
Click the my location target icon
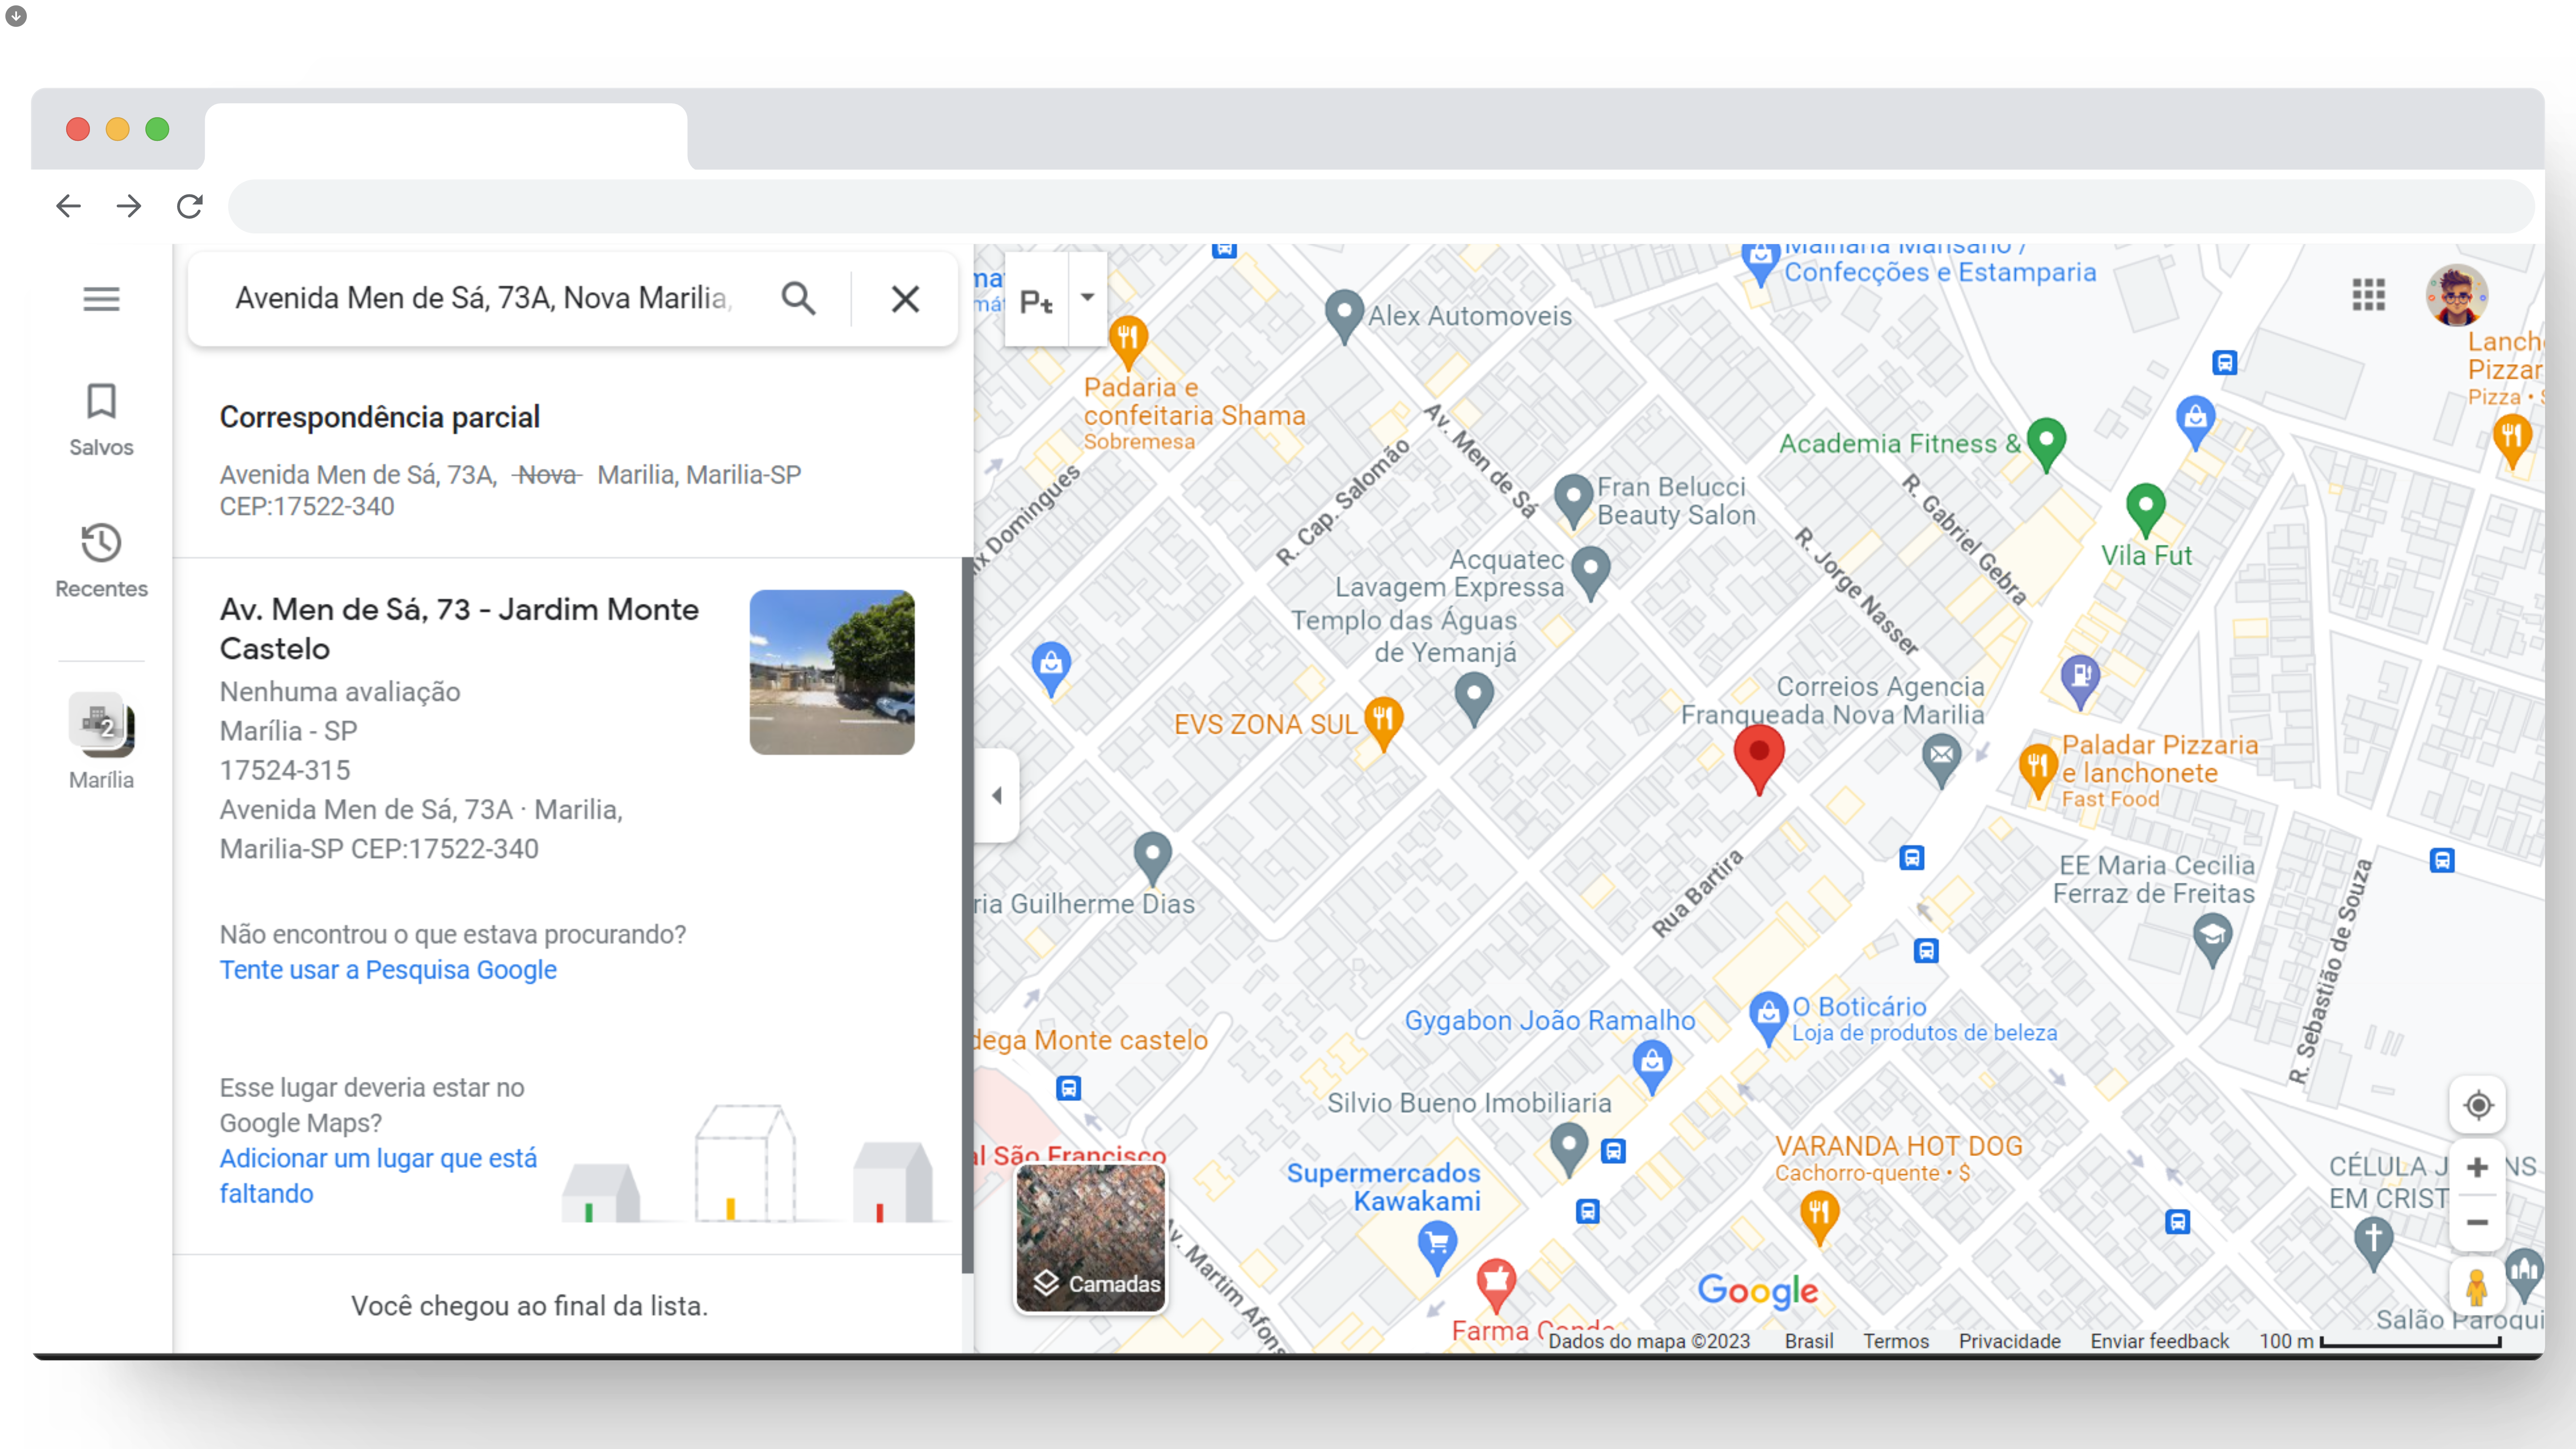click(2477, 1105)
